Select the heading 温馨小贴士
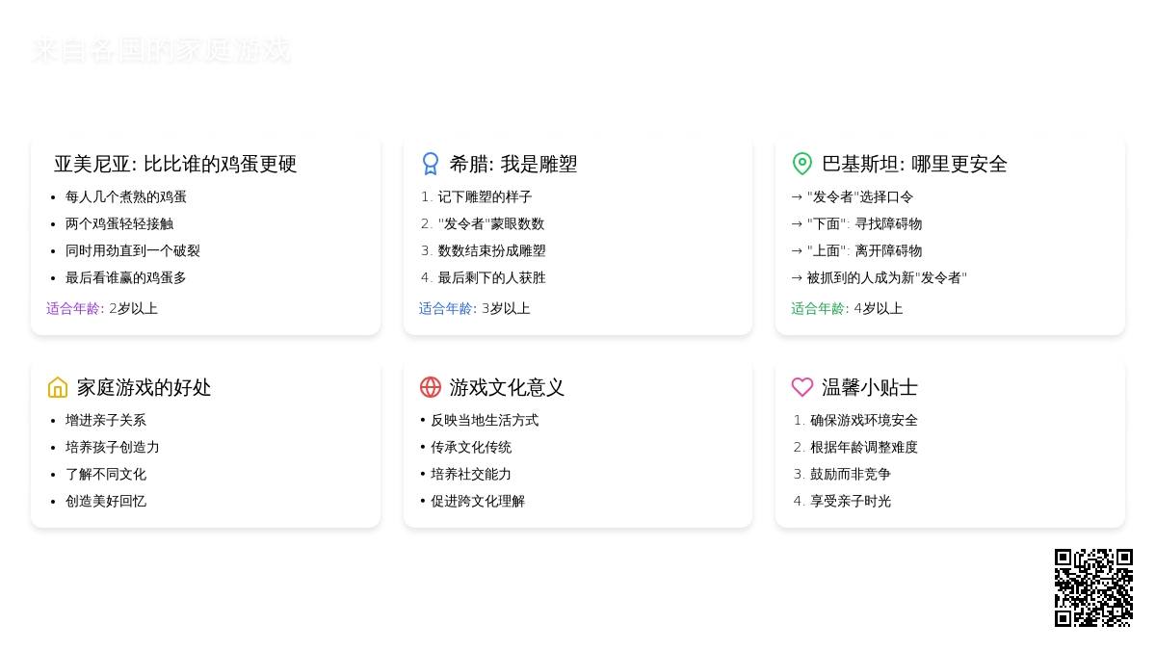This screenshot has width=1156, height=650. pos(870,387)
